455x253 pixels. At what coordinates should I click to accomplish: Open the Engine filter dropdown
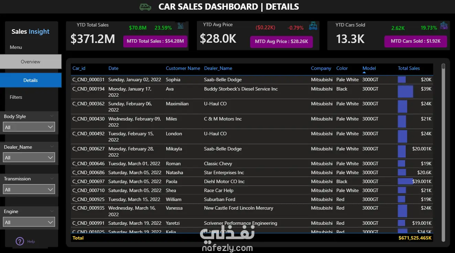click(x=29, y=222)
